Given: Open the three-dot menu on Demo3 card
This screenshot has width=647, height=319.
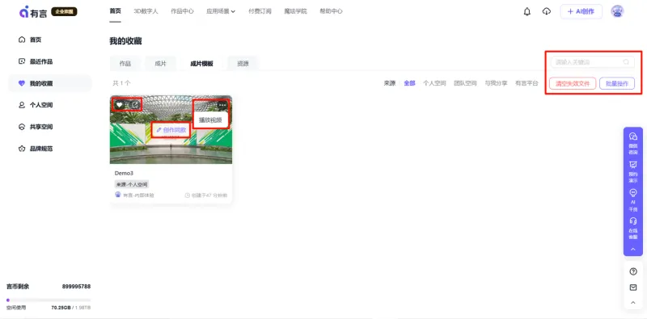Looking at the screenshot, I should tap(222, 105).
